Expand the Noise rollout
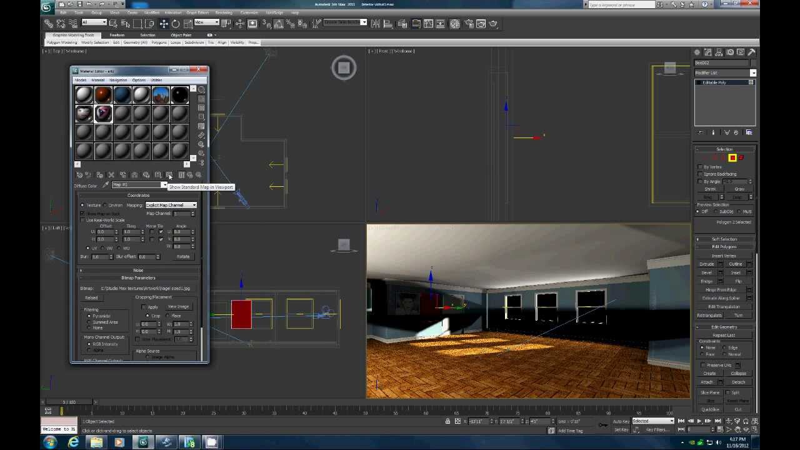The width and height of the screenshot is (800, 450). click(138, 270)
